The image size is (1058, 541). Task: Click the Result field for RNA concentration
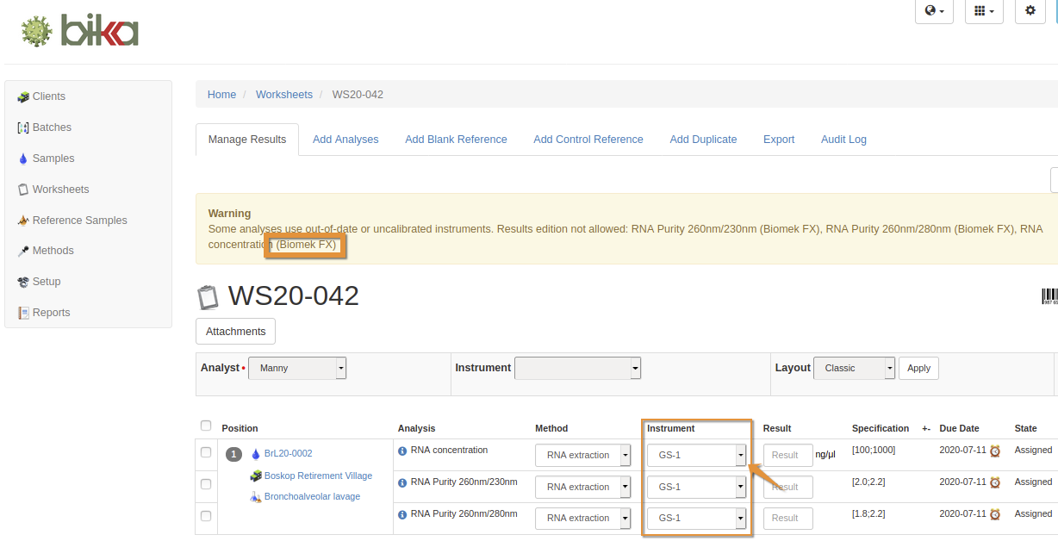787,455
